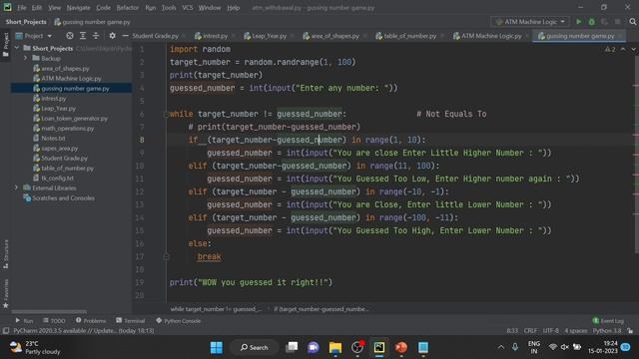This screenshot has width=639, height=359.
Task: Click the locate file target icon in Project panel
Action: (70, 36)
